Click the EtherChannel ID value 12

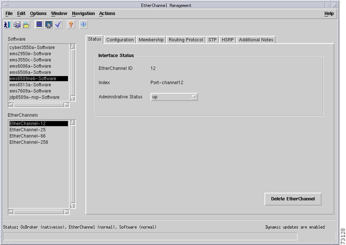pos(153,68)
